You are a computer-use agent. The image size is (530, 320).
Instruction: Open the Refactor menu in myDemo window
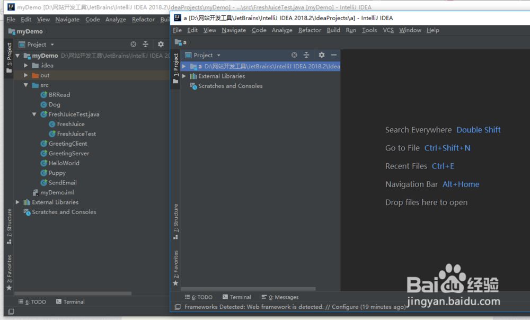(143, 20)
